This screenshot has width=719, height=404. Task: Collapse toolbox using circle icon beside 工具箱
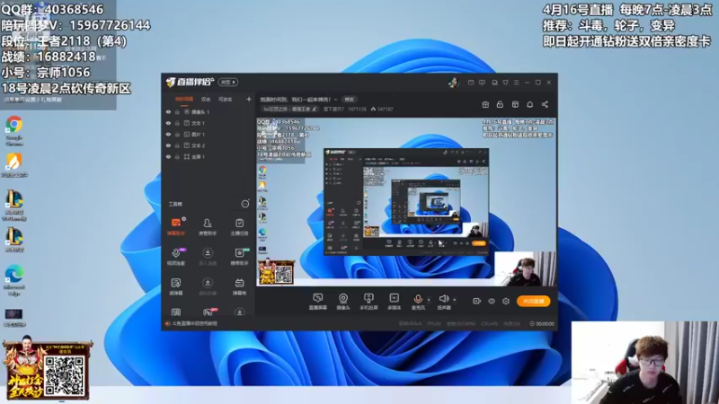pyautogui.click(x=245, y=204)
